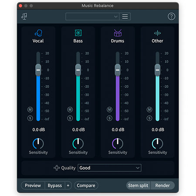Click the Quality label text
Viewport: 196px width, 196px height.
(x=68, y=168)
